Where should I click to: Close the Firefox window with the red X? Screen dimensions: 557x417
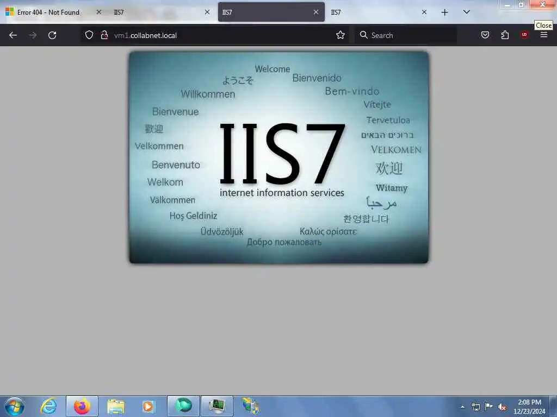coord(542,4)
